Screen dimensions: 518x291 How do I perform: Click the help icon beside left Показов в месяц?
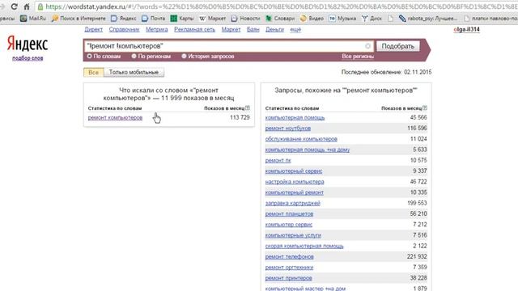click(248, 108)
